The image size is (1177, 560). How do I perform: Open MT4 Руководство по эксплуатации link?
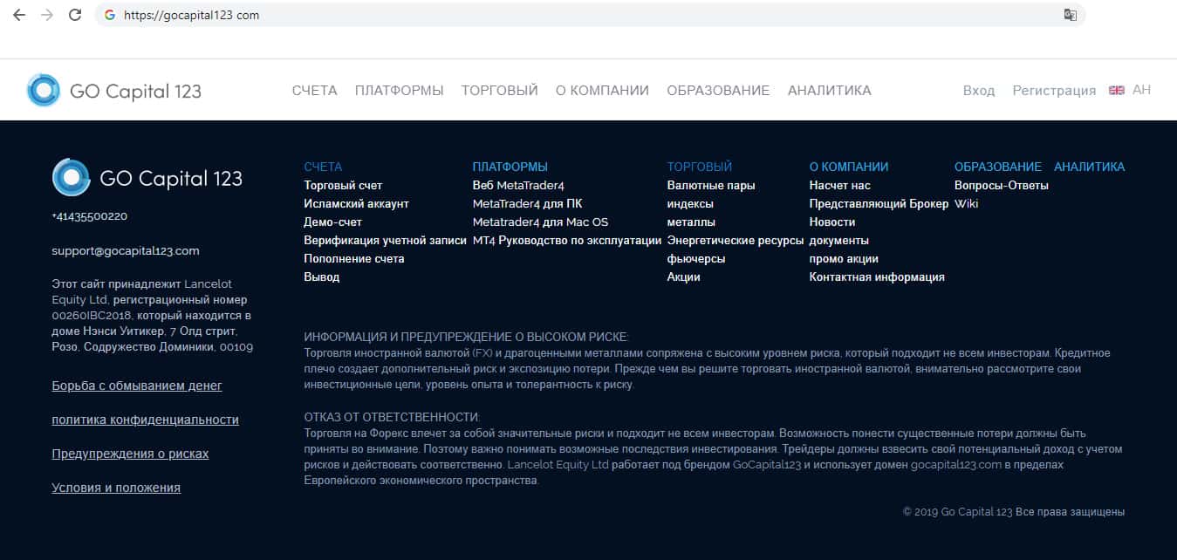tap(566, 240)
